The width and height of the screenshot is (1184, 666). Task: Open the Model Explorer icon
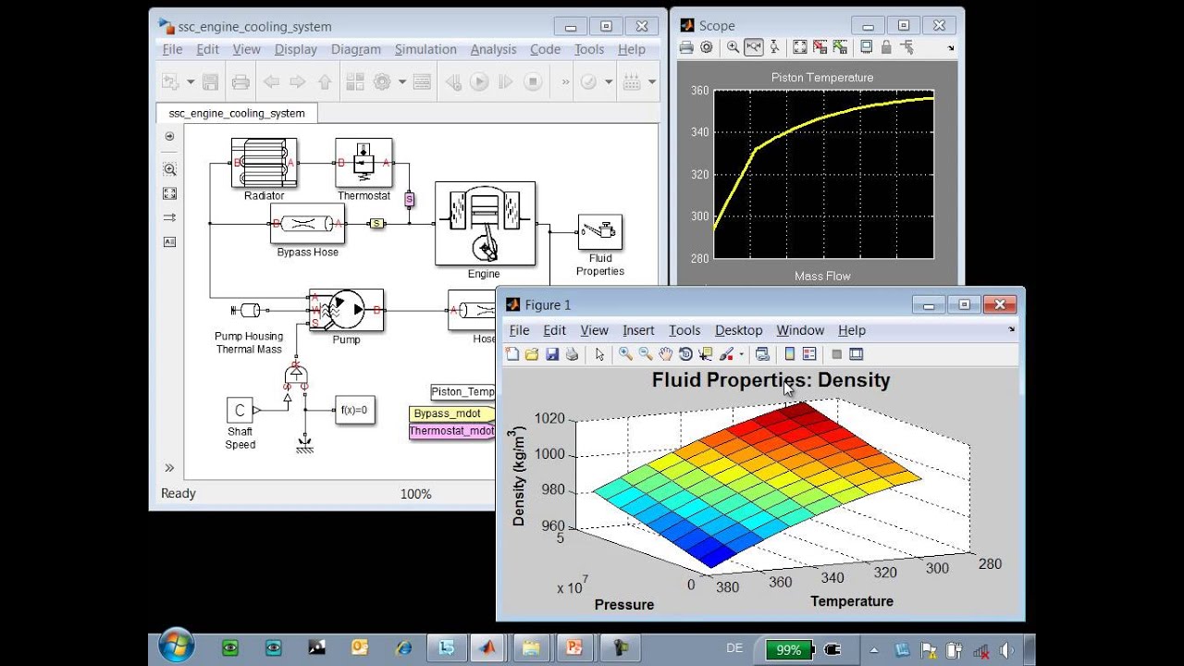tap(422, 82)
